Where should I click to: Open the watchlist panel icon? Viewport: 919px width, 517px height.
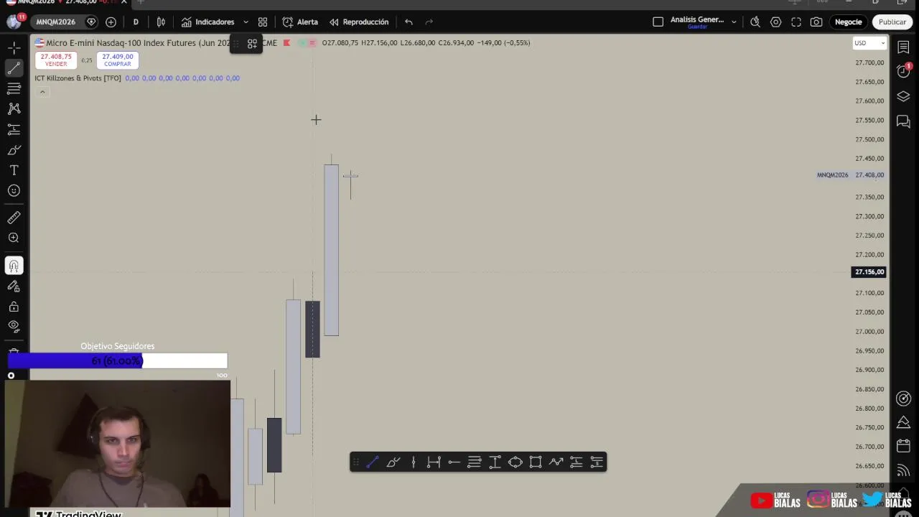(x=904, y=48)
